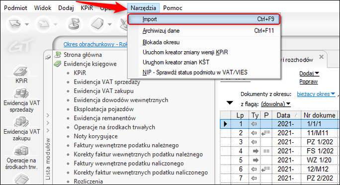Open the document sheet icon dropdown

110,24
